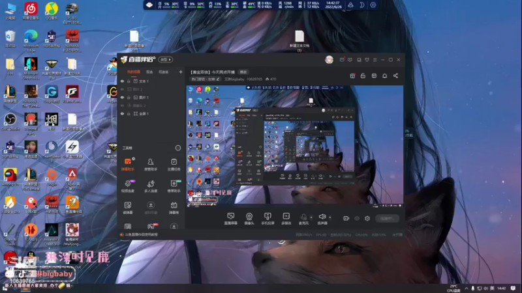
Task: Click the taskbar clock showing 14:42
Action: [x=502, y=288]
